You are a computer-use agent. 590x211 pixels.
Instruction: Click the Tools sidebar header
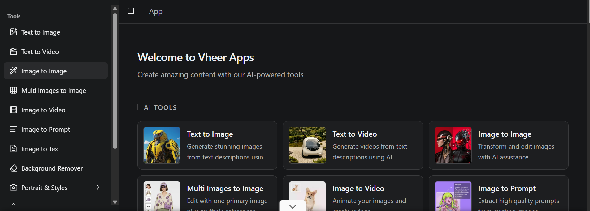14,16
